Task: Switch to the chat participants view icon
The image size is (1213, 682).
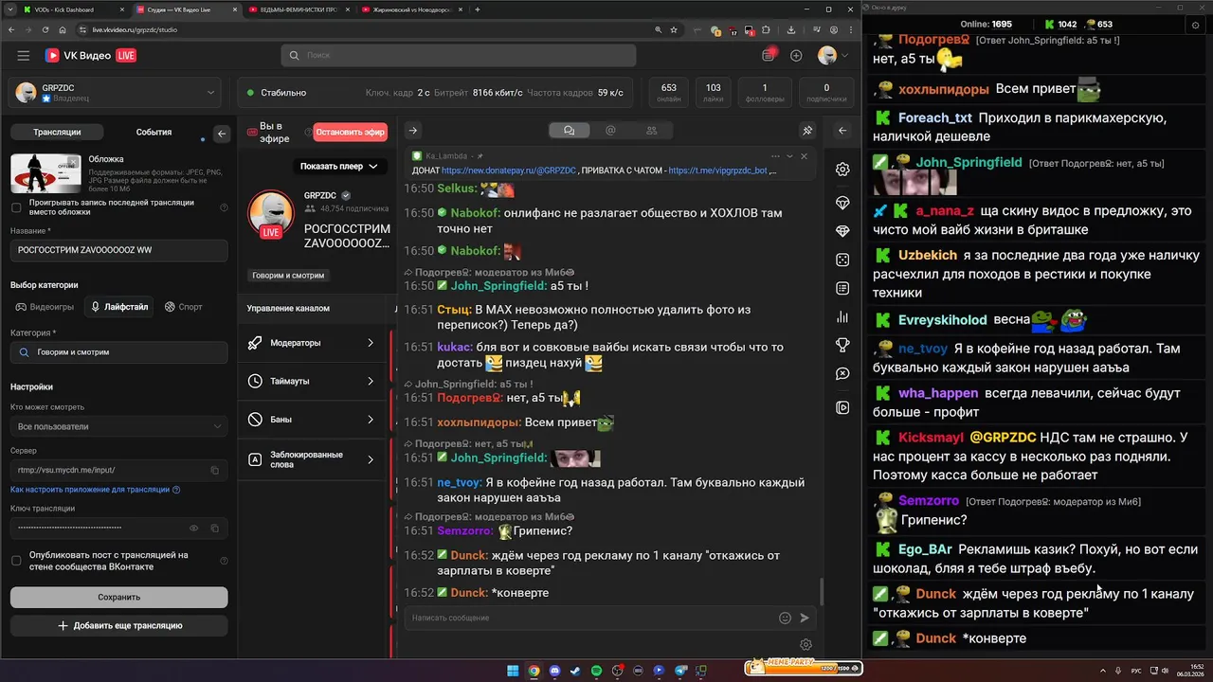Action: click(652, 131)
